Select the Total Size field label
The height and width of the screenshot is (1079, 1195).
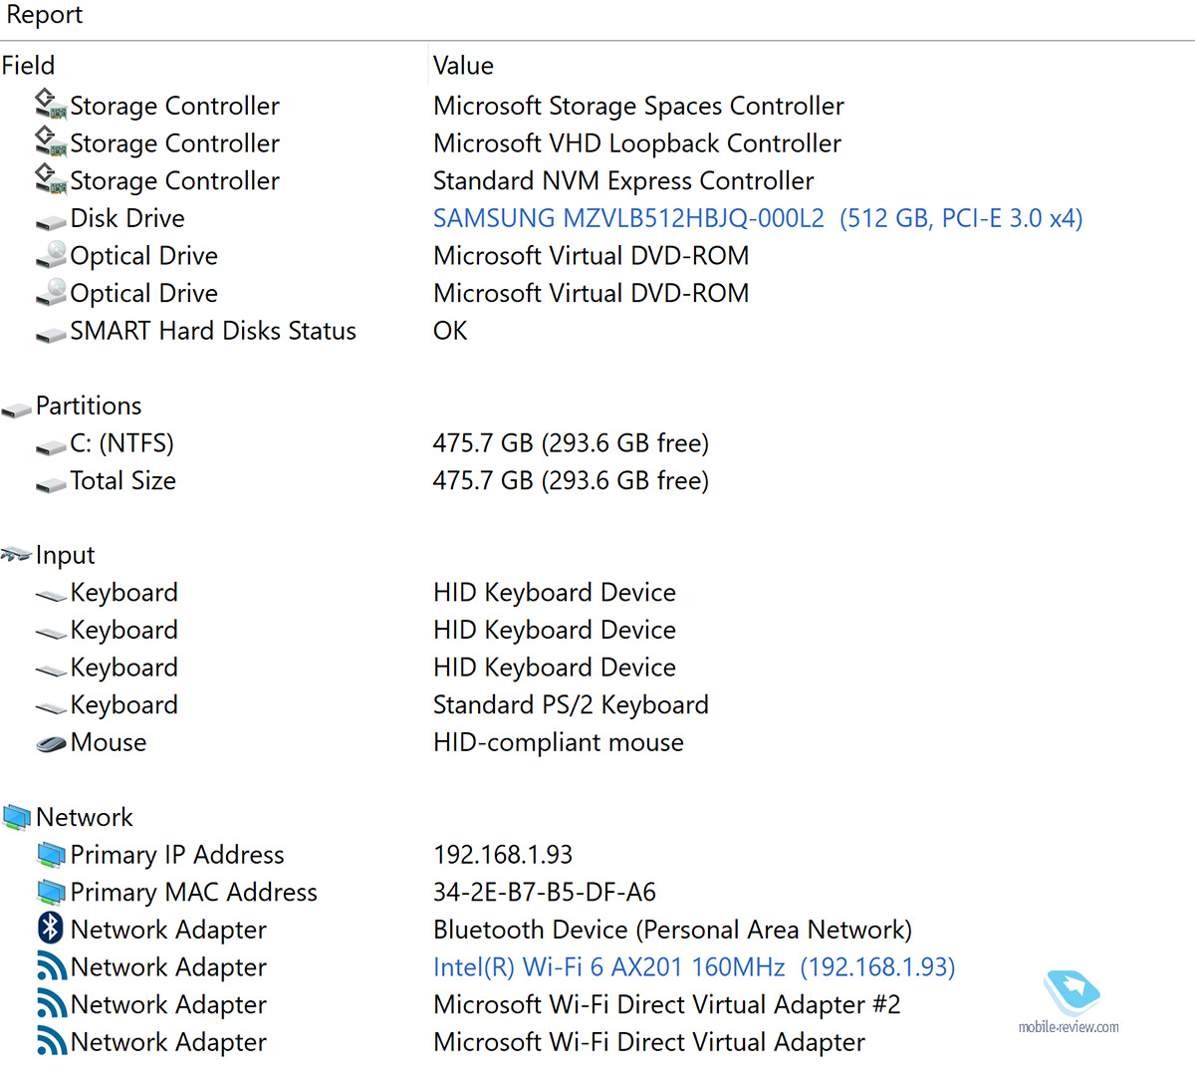tap(122, 480)
